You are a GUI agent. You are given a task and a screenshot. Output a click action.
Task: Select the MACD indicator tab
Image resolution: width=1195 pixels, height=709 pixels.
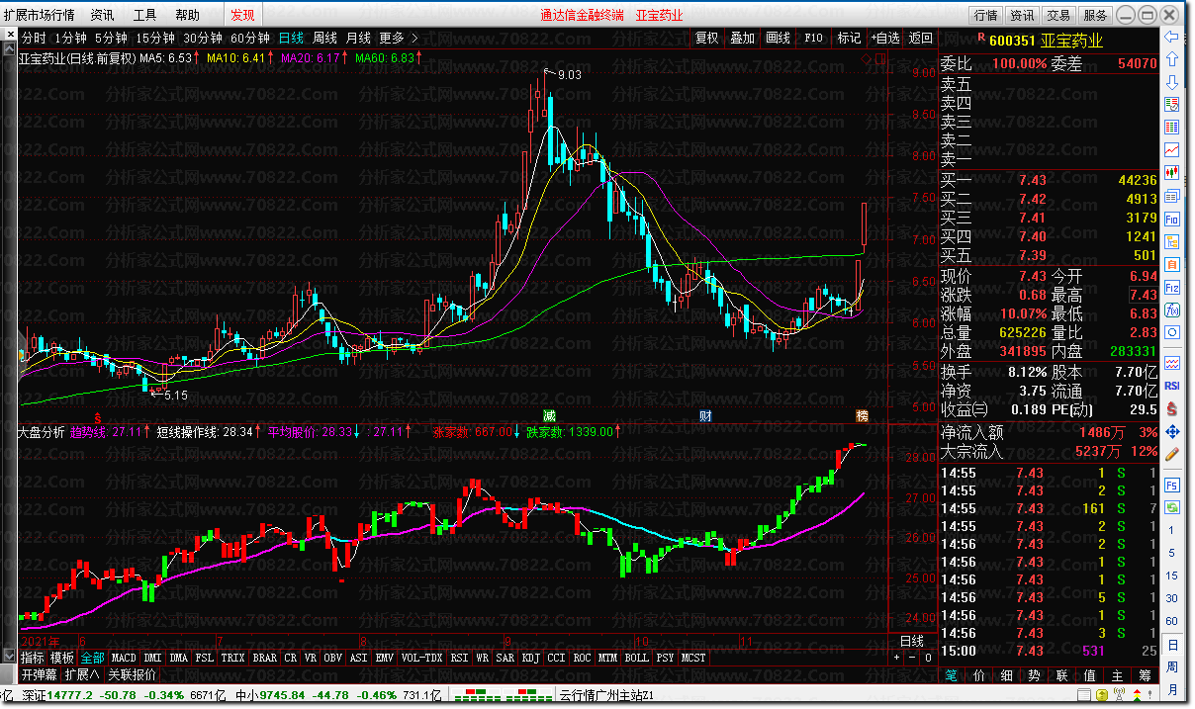[x=124, y=658]
